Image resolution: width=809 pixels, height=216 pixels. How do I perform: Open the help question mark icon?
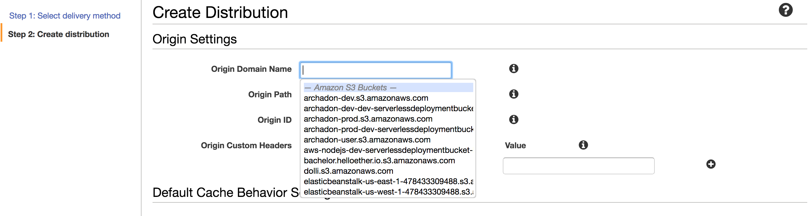tap(785, 10)
